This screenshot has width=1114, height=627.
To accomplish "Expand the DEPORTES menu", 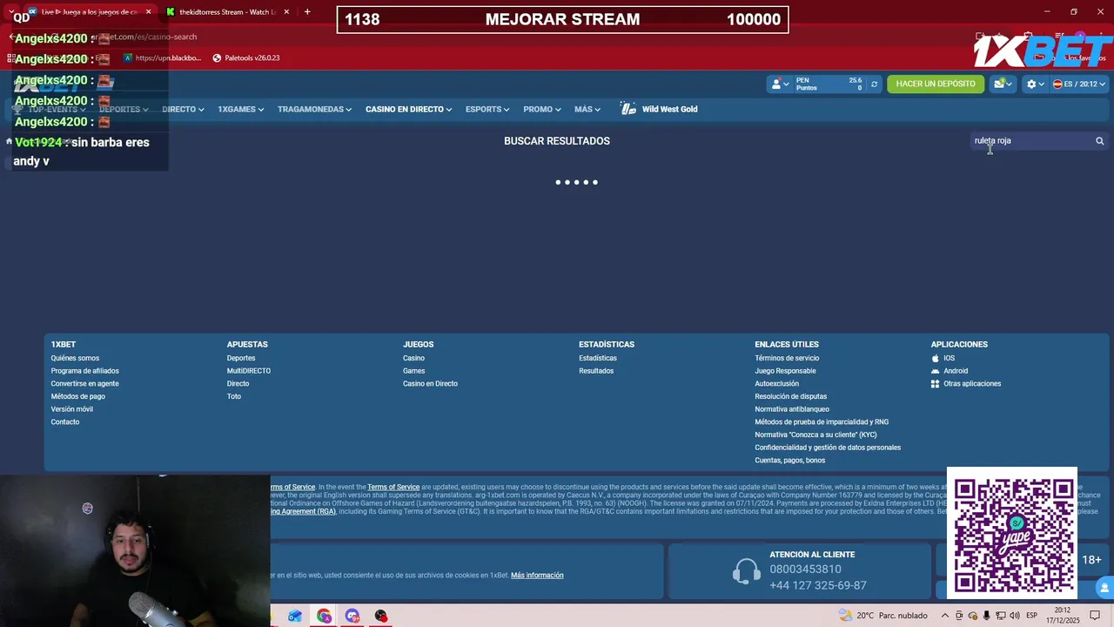I will coord(124,110).
